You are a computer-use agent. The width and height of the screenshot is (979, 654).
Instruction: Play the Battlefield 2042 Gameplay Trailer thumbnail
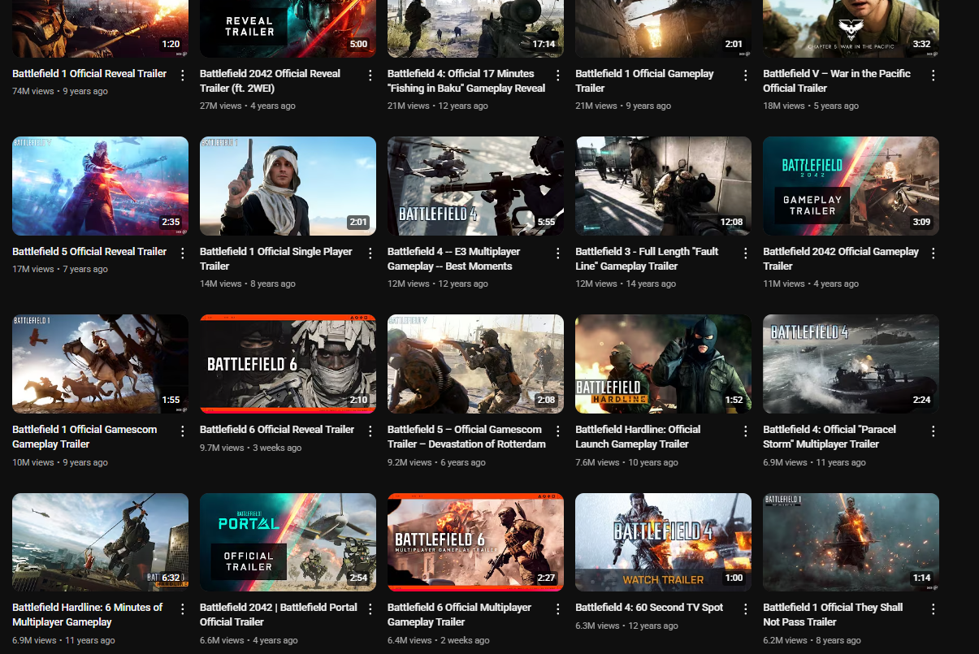(x=851, y=186)
